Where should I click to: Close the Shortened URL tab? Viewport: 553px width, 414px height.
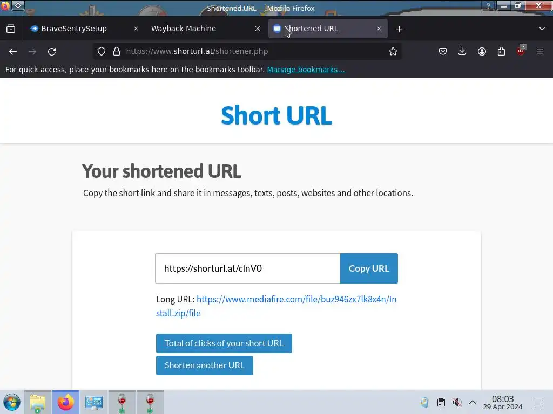[x=379, y=29]
